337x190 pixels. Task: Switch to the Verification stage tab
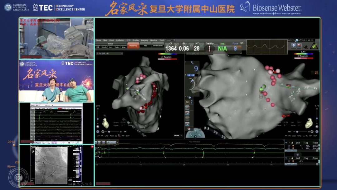point(158,46)
